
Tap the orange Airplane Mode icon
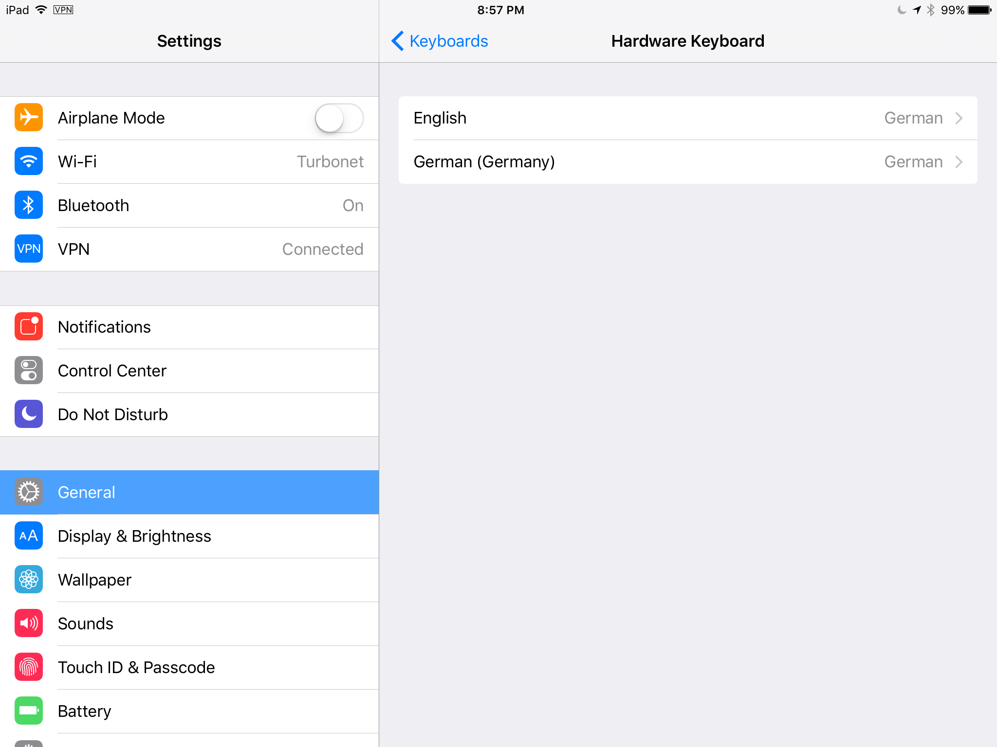[29, 118]
